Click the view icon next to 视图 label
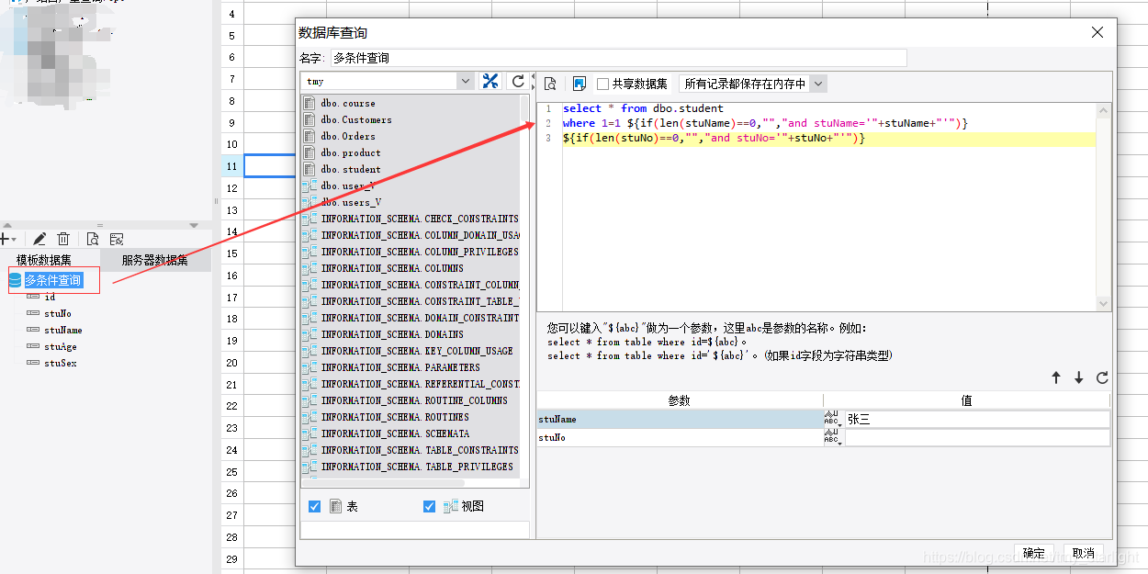Viewport: 1148px width, 574px height. [x=451, y=506]
